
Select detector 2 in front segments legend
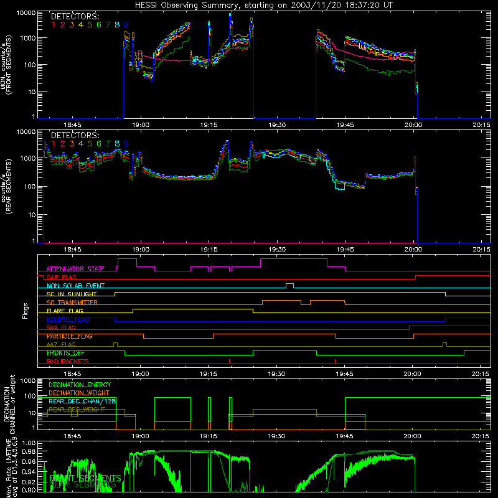(63, 25)
